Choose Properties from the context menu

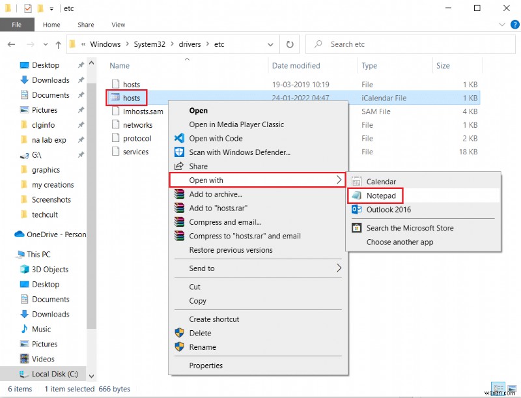pyautogui.click(x=206, y=365)
